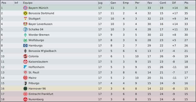Click the Hoffenheim team name

(x=37, y=67)
